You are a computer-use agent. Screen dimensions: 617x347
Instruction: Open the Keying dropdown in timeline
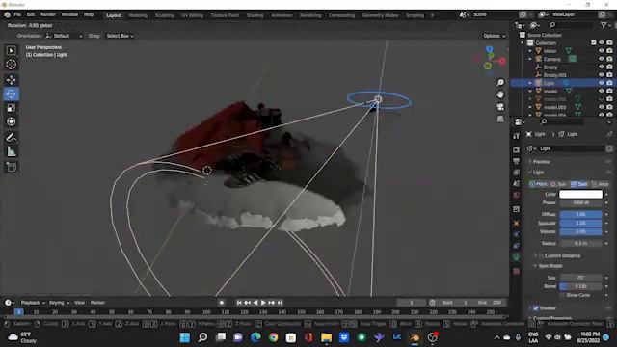[x=59, y=303]
